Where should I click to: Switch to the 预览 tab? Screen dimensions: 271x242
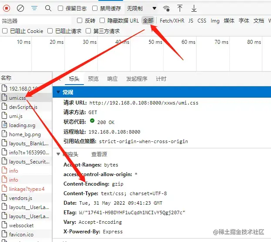click(93, 79)
